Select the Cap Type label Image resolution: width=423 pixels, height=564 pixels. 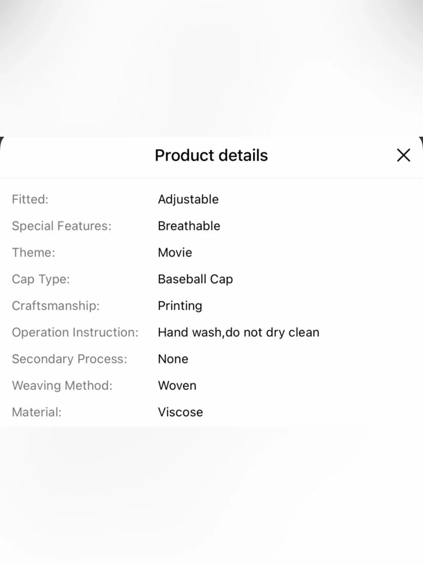pyautogui.click(x=41, y=279)
